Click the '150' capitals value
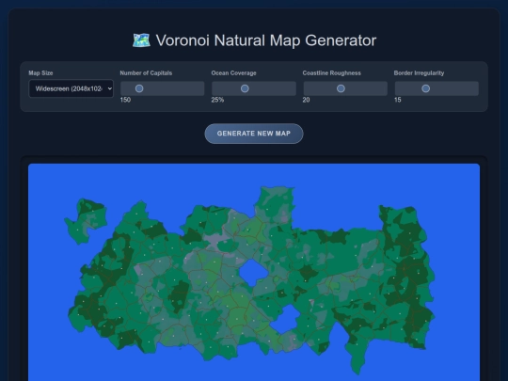Image resolution: width=508 pixels, height=381 pixels. [125, 100]
